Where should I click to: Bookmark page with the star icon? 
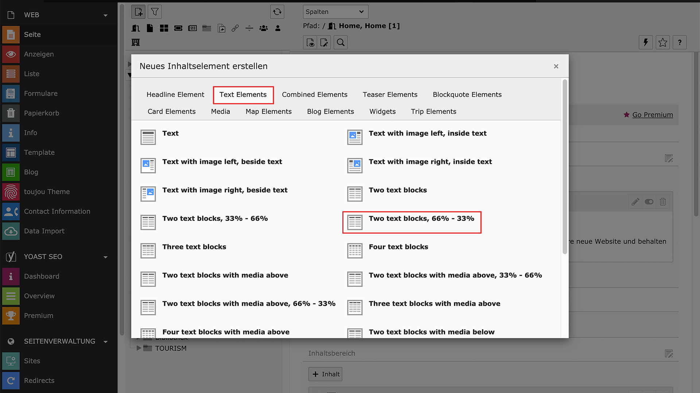point(662,43)
